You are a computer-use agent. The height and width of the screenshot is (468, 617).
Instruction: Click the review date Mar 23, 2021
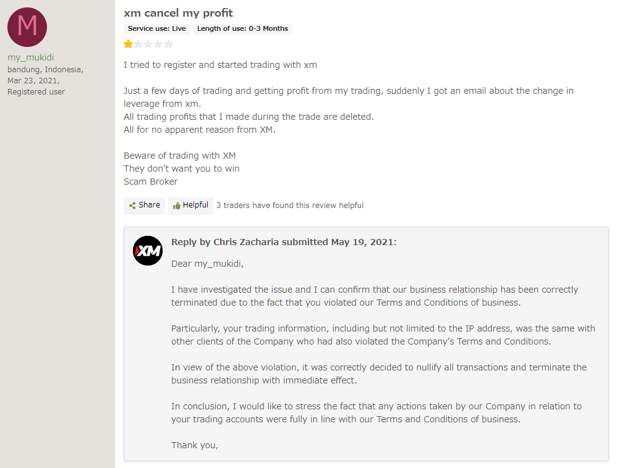coord(32,80)
